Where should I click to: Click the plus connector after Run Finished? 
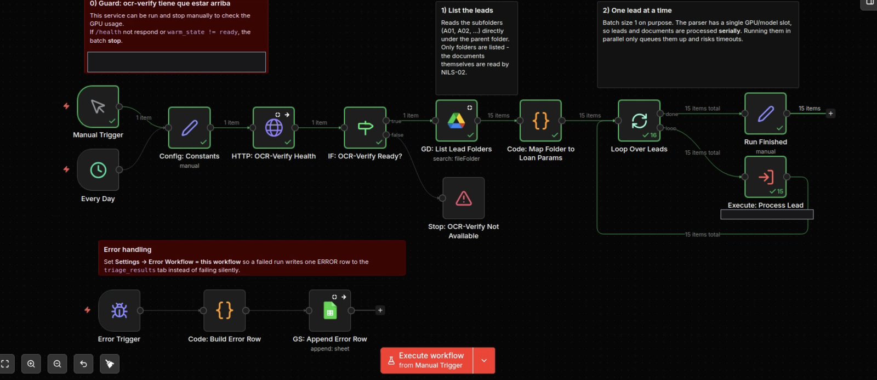830,114
